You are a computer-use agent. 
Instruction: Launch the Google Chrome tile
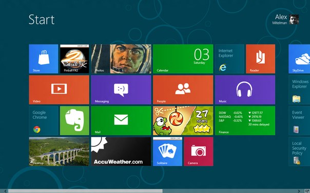coord(44,121)
